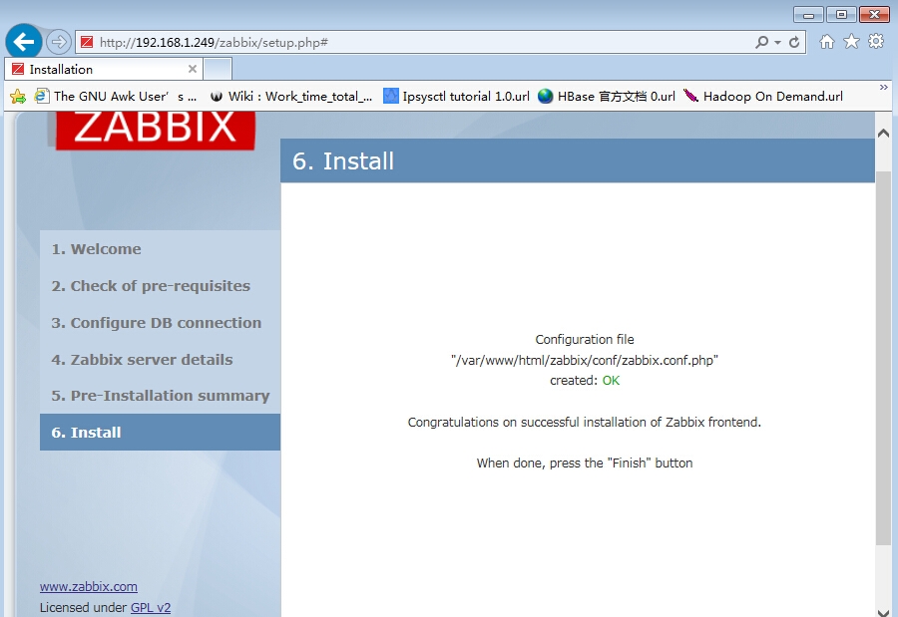
Task: Open The GNU Awk User's bookmark
Action: pyautogui.click(x=116, y=96)
